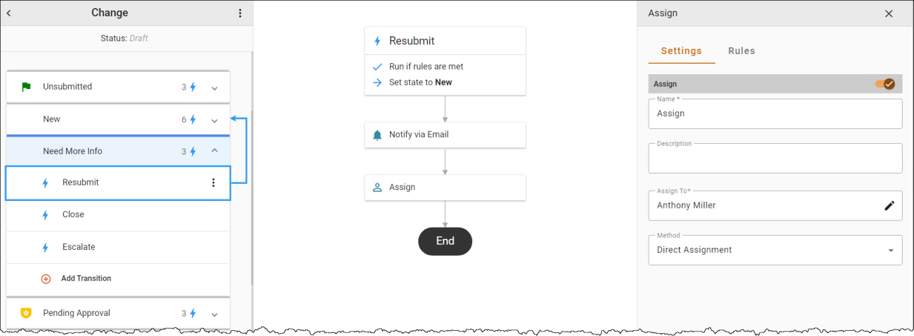The image size is (914, 336).
Task: Select the Escalate transition
Action: [x=118, y=247]
